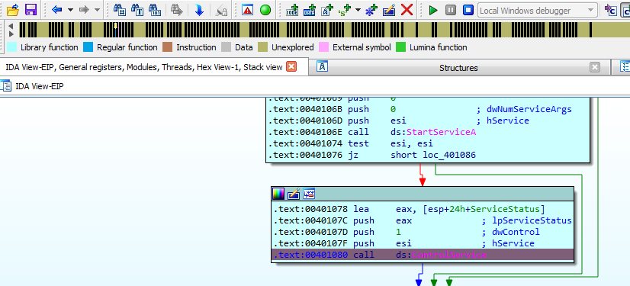630x286 pixels.
Task: Click the External symbol color swatch
Action: (x=324, y=47)
